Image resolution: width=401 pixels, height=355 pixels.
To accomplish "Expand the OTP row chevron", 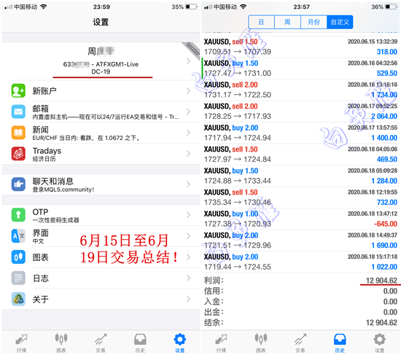I will (189, 214).
